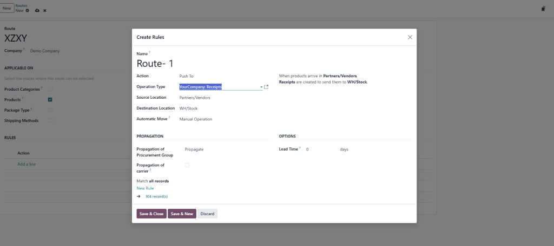Viewport: 554px width, 246px height.
Task: Click the discard X icon in breadcrumb
Action: pos(45,10)
